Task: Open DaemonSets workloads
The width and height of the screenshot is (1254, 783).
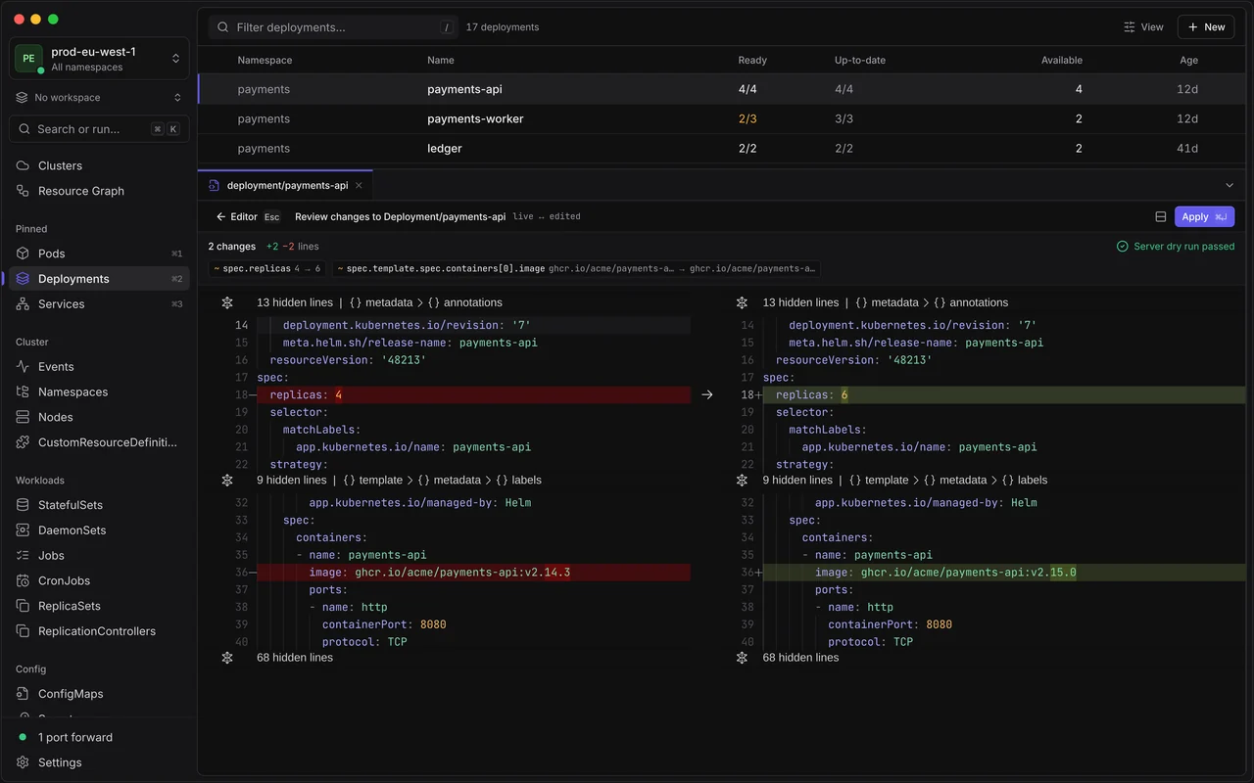Action: [x=99, y=530]
